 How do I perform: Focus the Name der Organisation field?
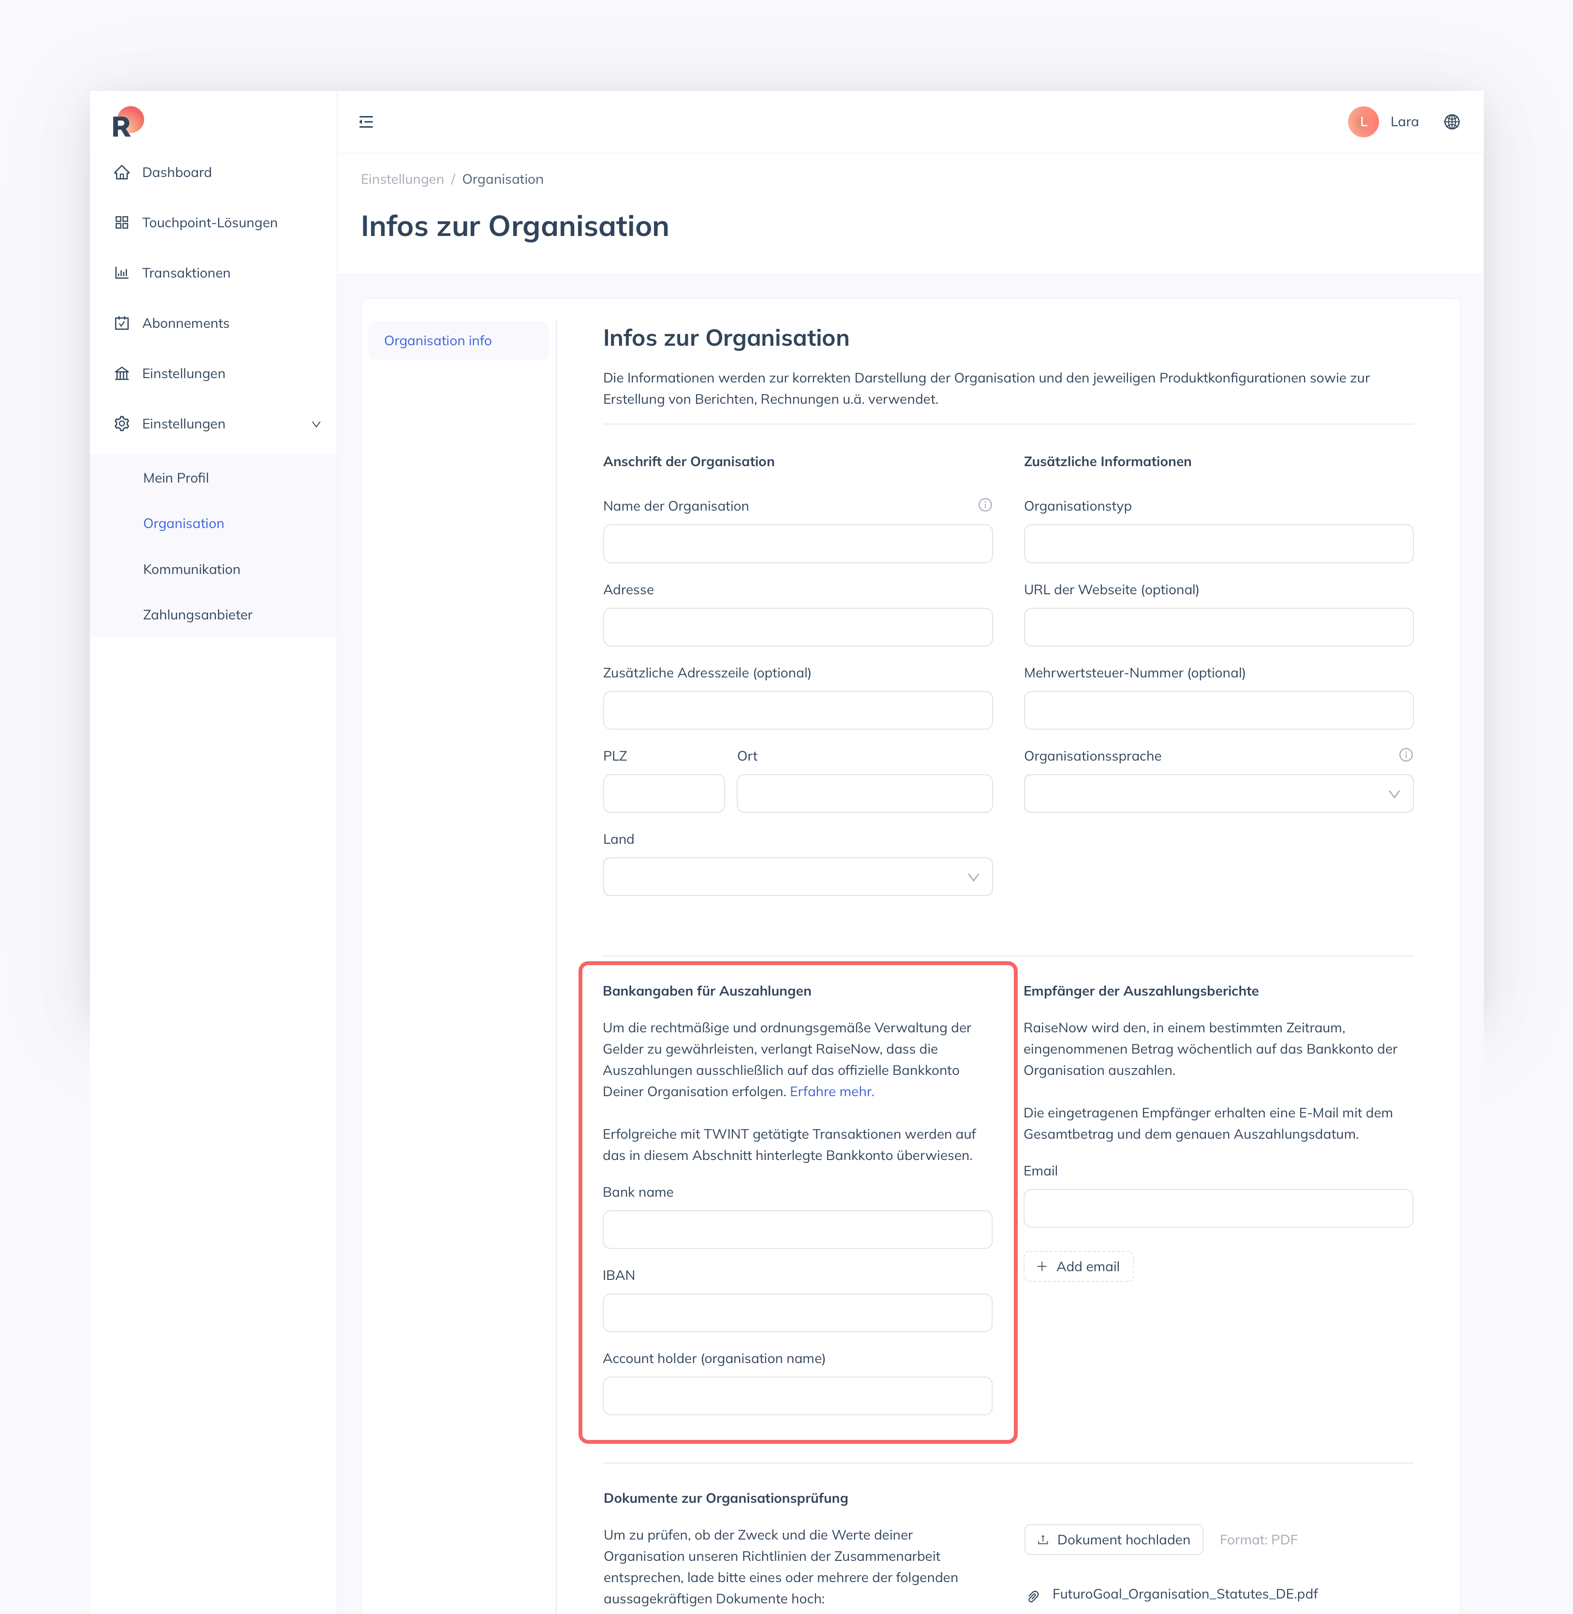[x=797, y=543]
